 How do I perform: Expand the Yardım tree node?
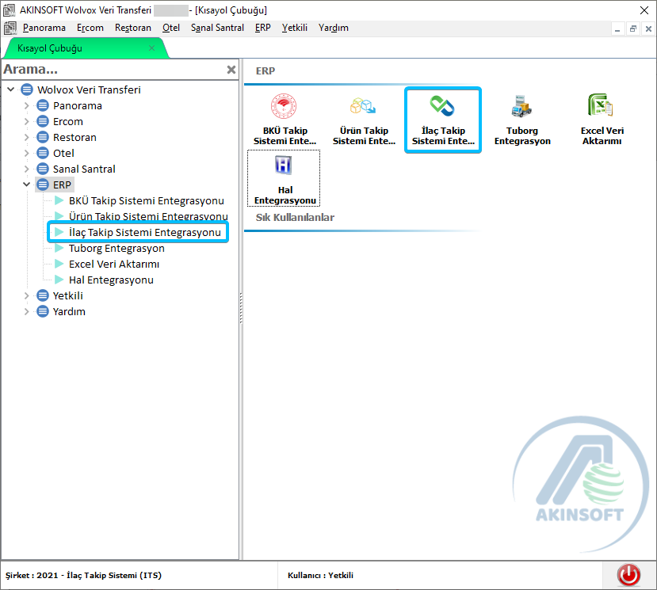coord(26,311)
